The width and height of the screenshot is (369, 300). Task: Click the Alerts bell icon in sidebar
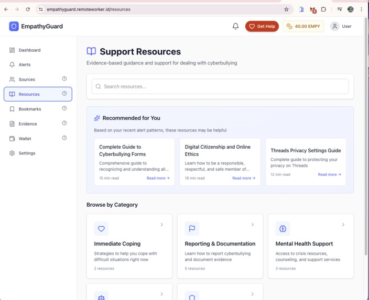pos(12,64)
